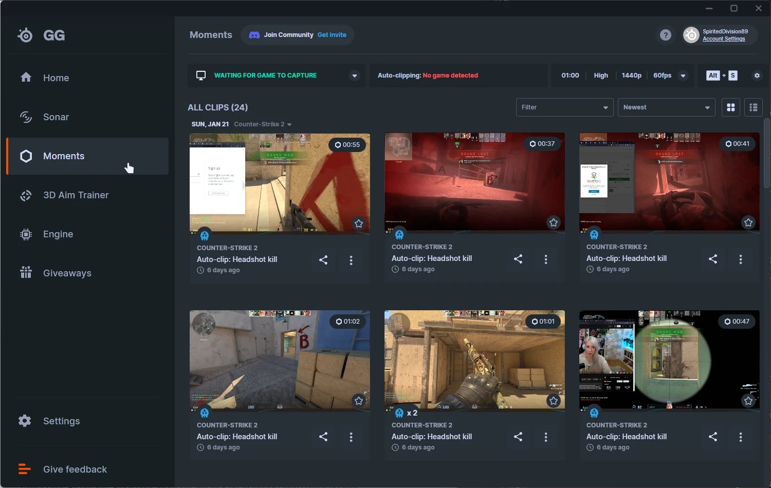Open the Account Settings link
This screenshot has height=488, width=771.
[x=724, y=39]
